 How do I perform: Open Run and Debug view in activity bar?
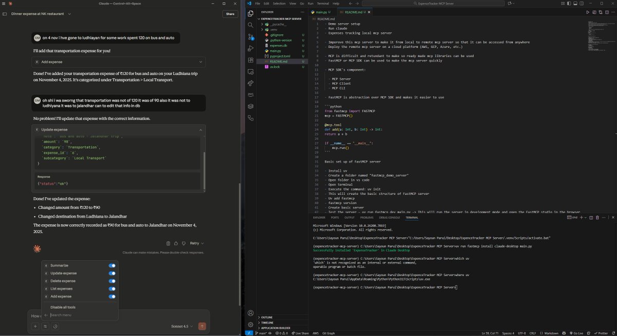tap(250, 48)
